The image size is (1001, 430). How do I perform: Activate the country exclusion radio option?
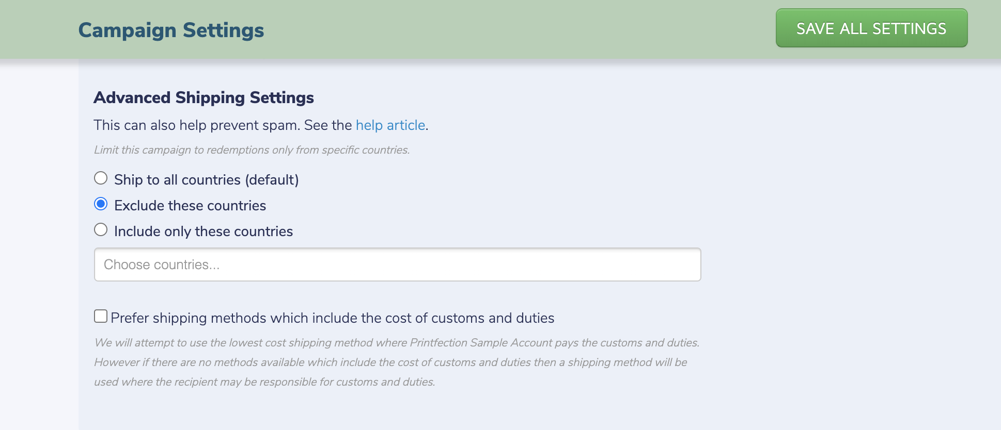101,204
